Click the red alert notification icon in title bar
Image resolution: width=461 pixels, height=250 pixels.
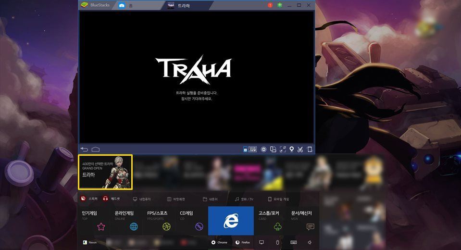270,5
